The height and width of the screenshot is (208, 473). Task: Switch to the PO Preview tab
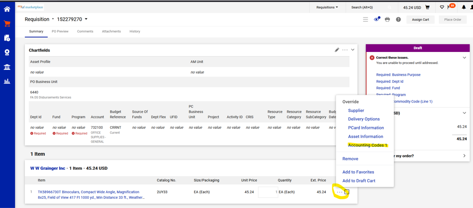(60, 31)
